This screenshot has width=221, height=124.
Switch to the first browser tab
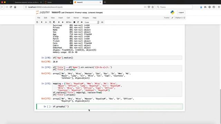click(x=28, y=2)
